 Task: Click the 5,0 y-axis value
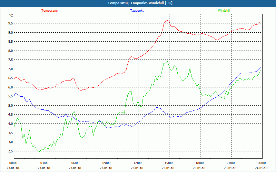click(x=11, y=106)
